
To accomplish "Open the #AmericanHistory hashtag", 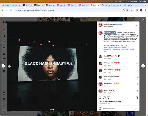I will (x=128, y=49).
